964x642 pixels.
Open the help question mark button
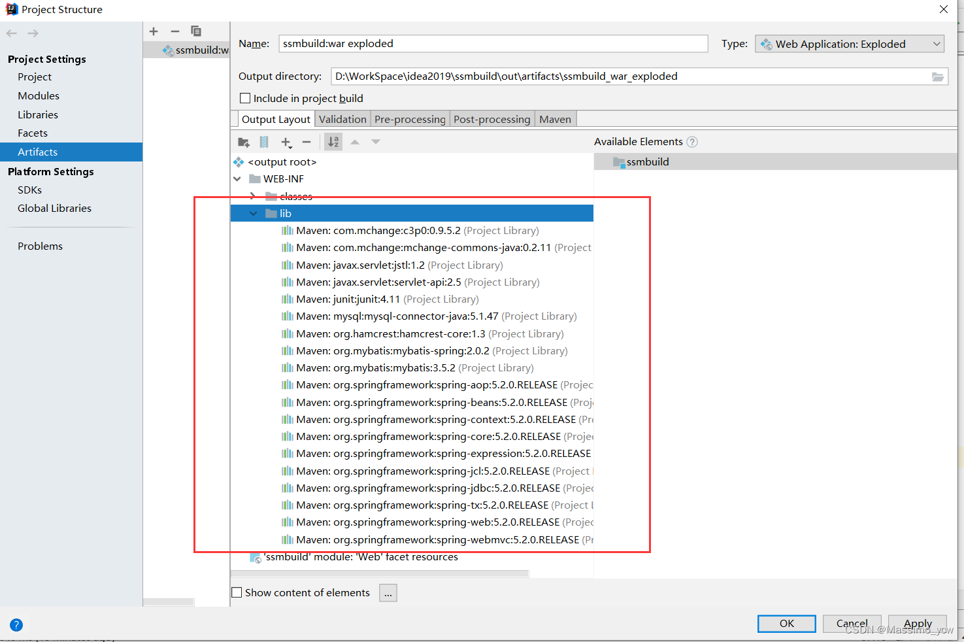[16, 625]
